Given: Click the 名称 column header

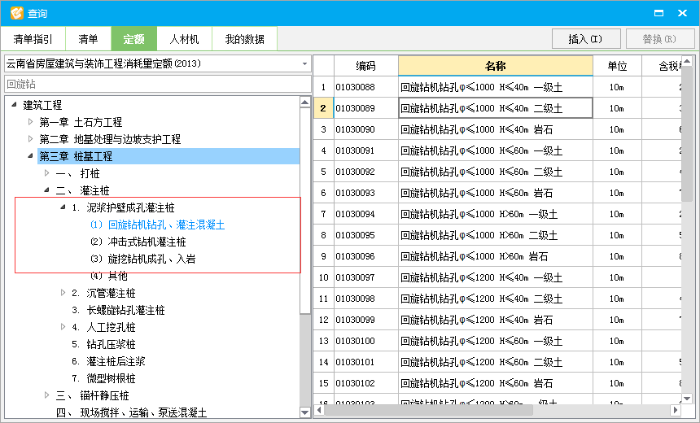Looking at the screenshot, I should point(496,66).
